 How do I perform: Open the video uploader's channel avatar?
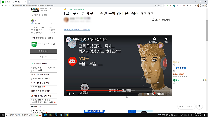[68, 40]
